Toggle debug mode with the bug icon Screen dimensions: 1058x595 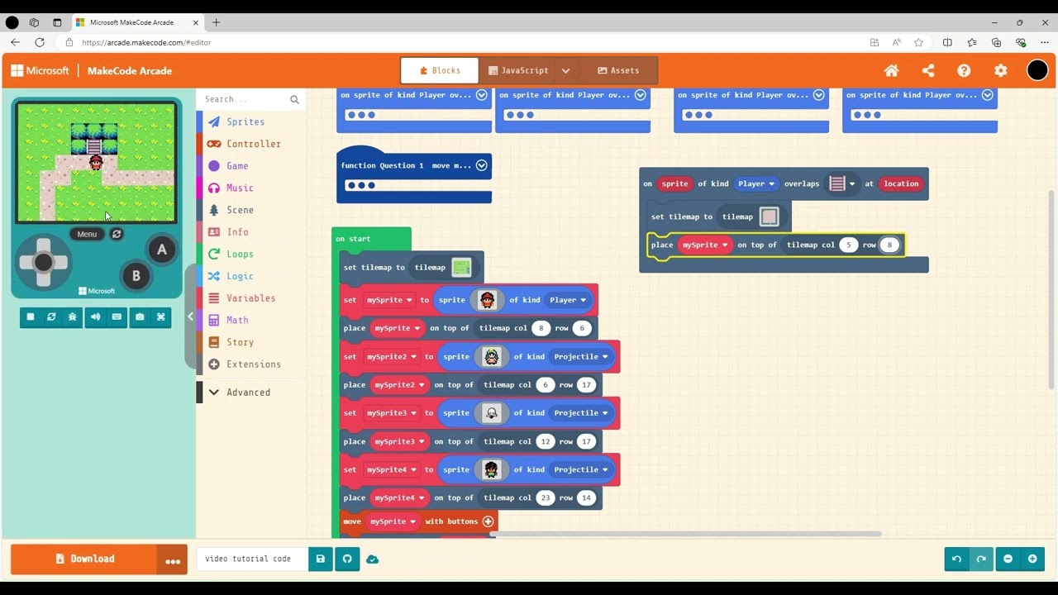coord(74,317)
